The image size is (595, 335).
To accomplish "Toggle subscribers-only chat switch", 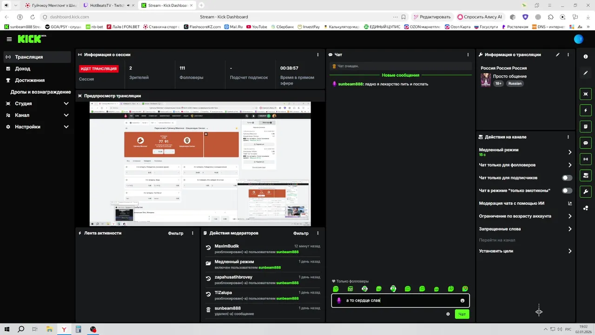I will [x=567, y=178].
